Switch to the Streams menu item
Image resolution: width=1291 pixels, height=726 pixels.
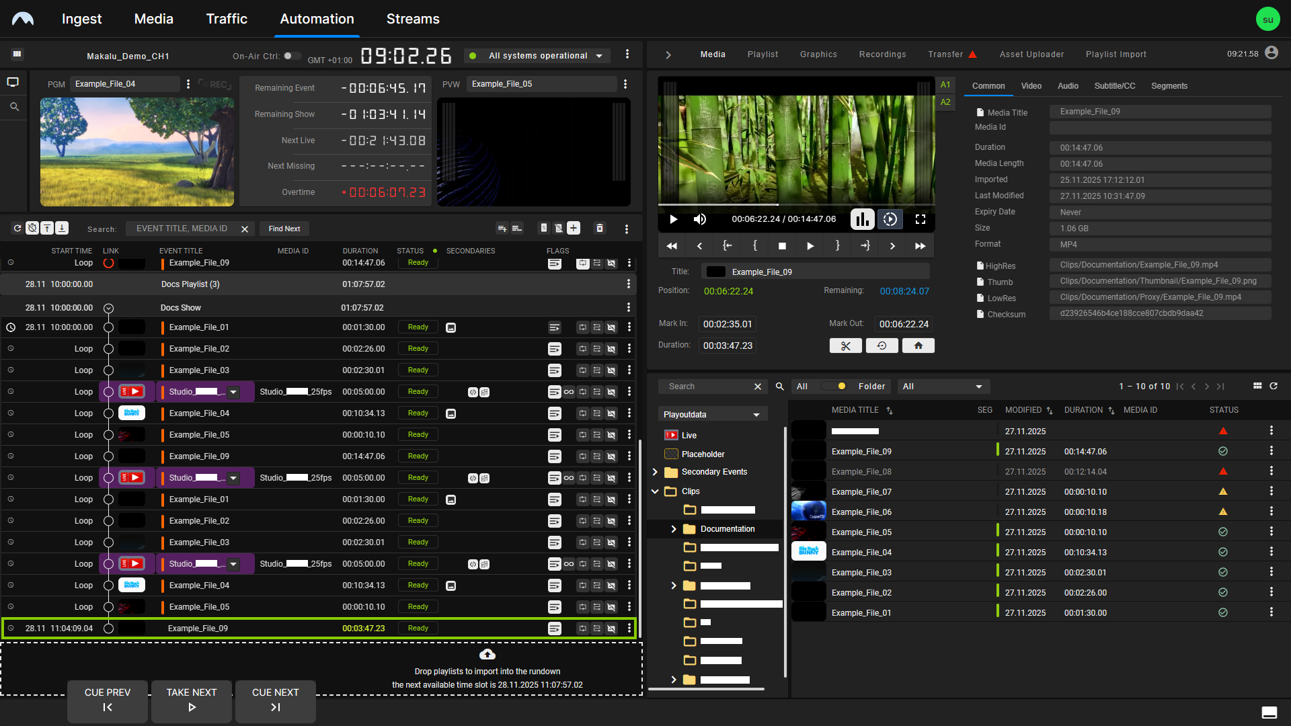pos(412,19)
